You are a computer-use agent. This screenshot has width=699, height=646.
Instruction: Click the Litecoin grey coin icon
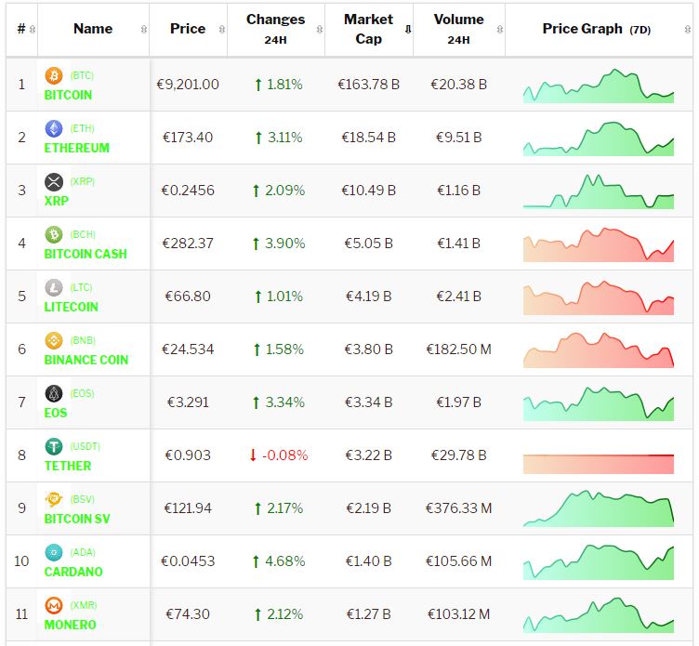tap(54, 287)
